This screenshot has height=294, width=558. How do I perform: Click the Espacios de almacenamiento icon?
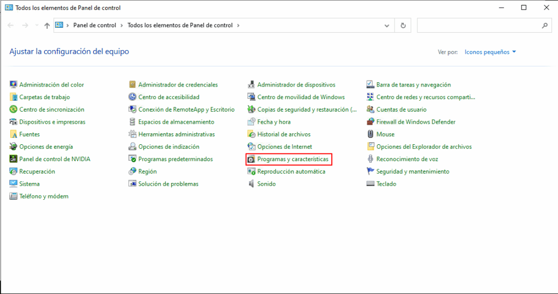click(x=132, y=122)
